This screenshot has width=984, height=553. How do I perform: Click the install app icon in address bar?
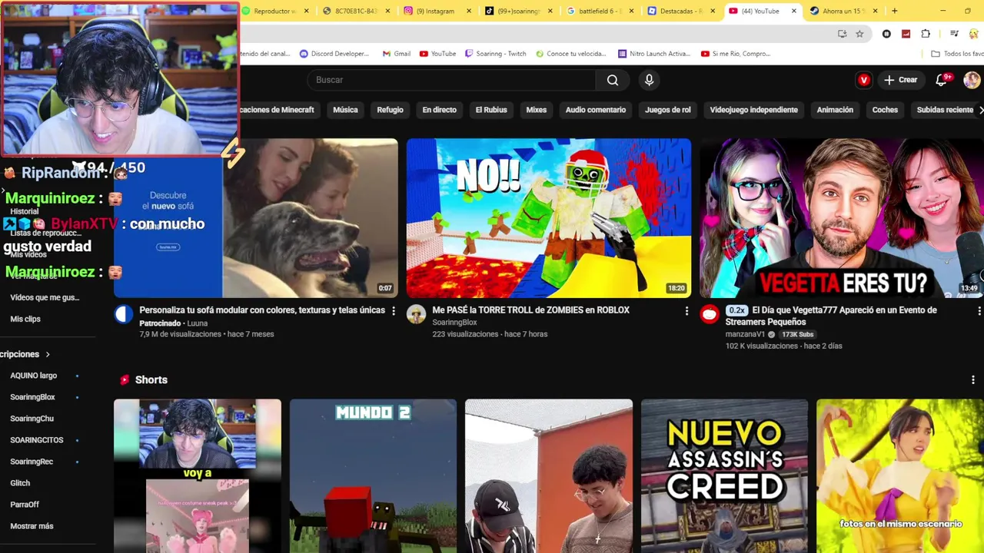842,34
